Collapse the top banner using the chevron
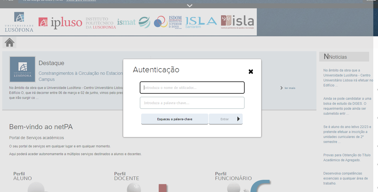378x192 pixels. [189, 5]
